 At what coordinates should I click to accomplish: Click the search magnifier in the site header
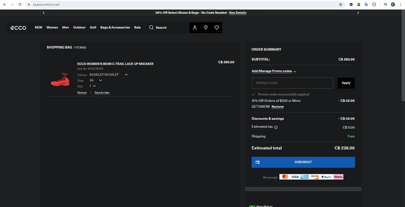click(x=151, y=27)
